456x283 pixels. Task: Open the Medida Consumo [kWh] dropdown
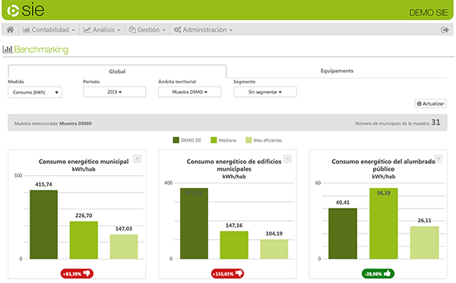click(35, 93)
